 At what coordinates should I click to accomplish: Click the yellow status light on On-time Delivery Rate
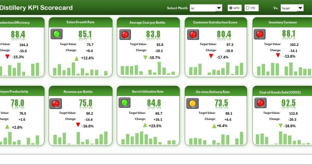192,103
